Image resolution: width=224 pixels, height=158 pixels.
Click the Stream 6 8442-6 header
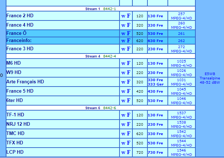pos(101,108)
